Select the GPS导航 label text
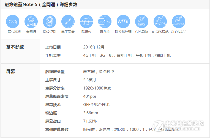Screen dimensions: 210x138 [x=142, y=32]
